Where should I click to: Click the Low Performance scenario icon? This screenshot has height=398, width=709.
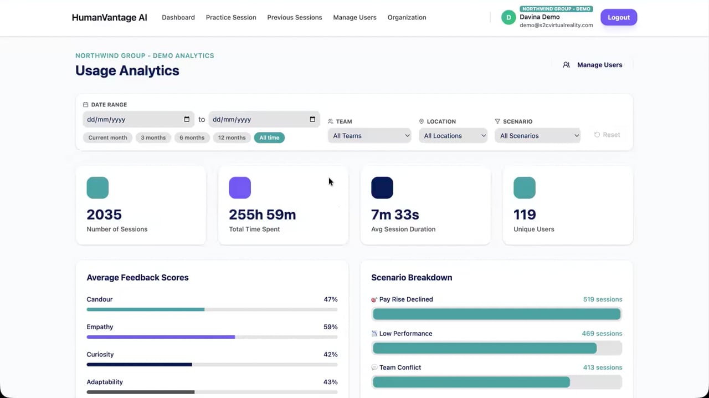point(374,334)
